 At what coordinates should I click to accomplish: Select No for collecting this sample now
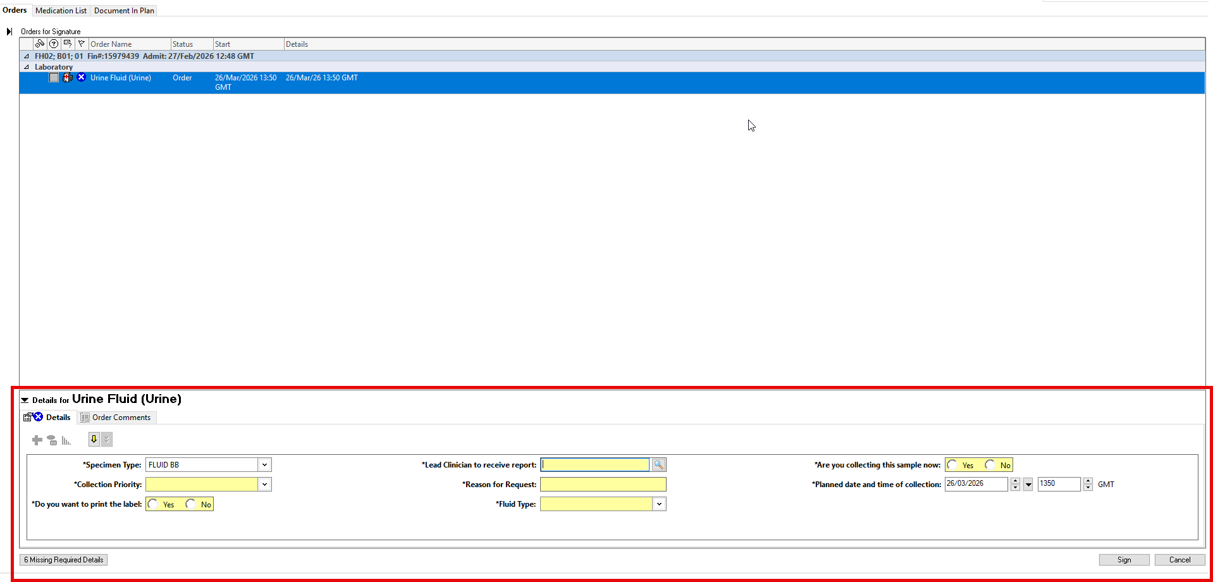pyautogui.click(x=990, y=465)
